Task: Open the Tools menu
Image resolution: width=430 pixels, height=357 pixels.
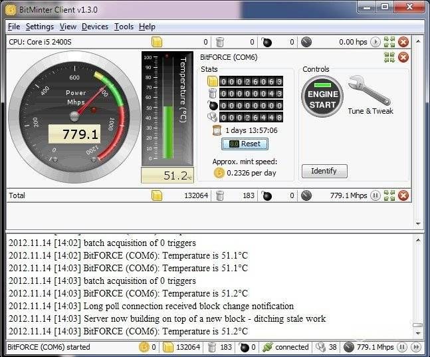Action: [124, 27]
